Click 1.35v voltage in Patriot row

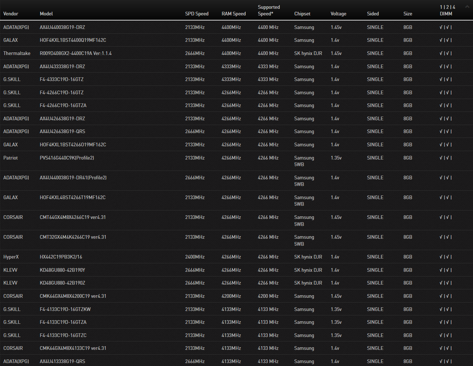336,158
